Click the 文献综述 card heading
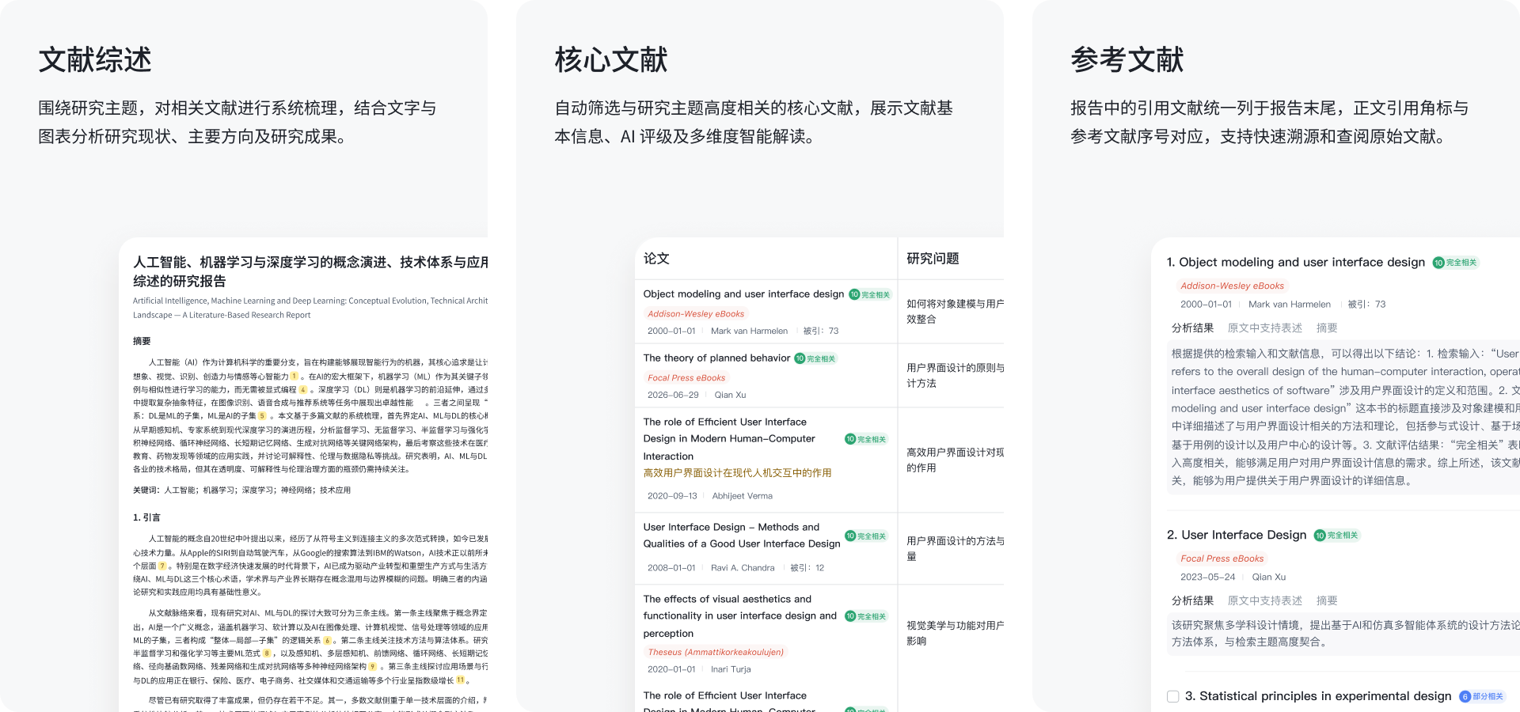Viewport: 1520px width, 712px height. (95, 60)
